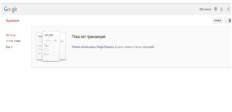Click text about the transactions list appearing
This screenshot has height=112, width=232.
point(135,47)
